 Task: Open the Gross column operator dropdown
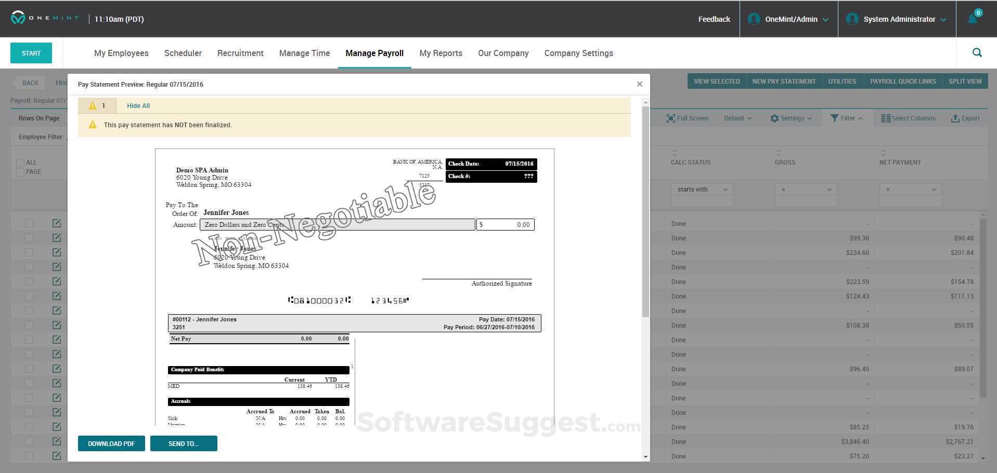click(x=806, y=190)
